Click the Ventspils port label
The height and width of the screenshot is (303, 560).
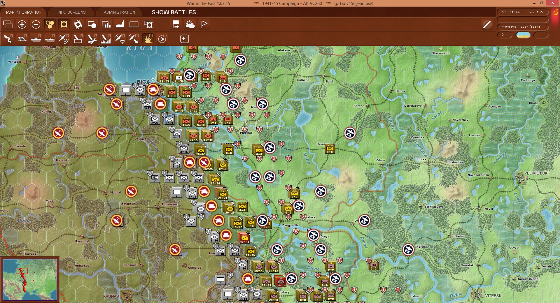pos(15,62)
